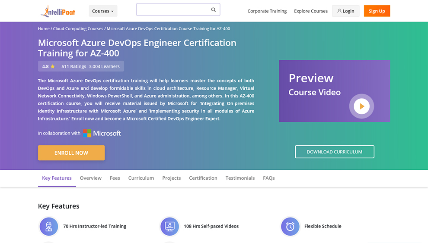This screenshot has width=428, height=243.
Task: Open the Courses dropdown
Action: (x=103, y=11)
